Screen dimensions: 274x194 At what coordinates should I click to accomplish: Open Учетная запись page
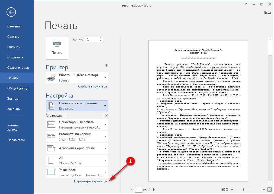[13, 127]
